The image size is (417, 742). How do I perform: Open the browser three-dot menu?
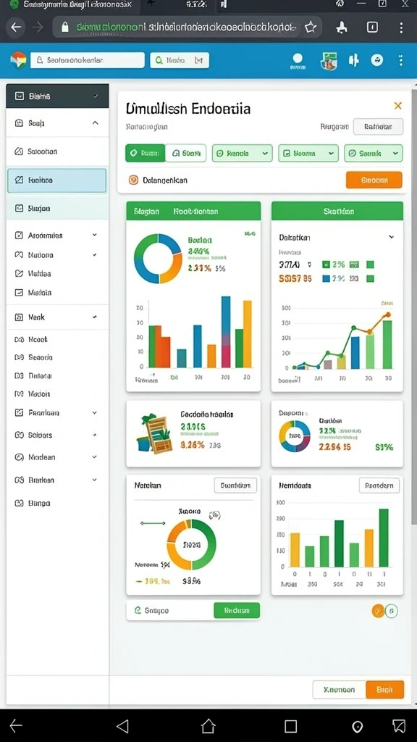click(401, 27)
